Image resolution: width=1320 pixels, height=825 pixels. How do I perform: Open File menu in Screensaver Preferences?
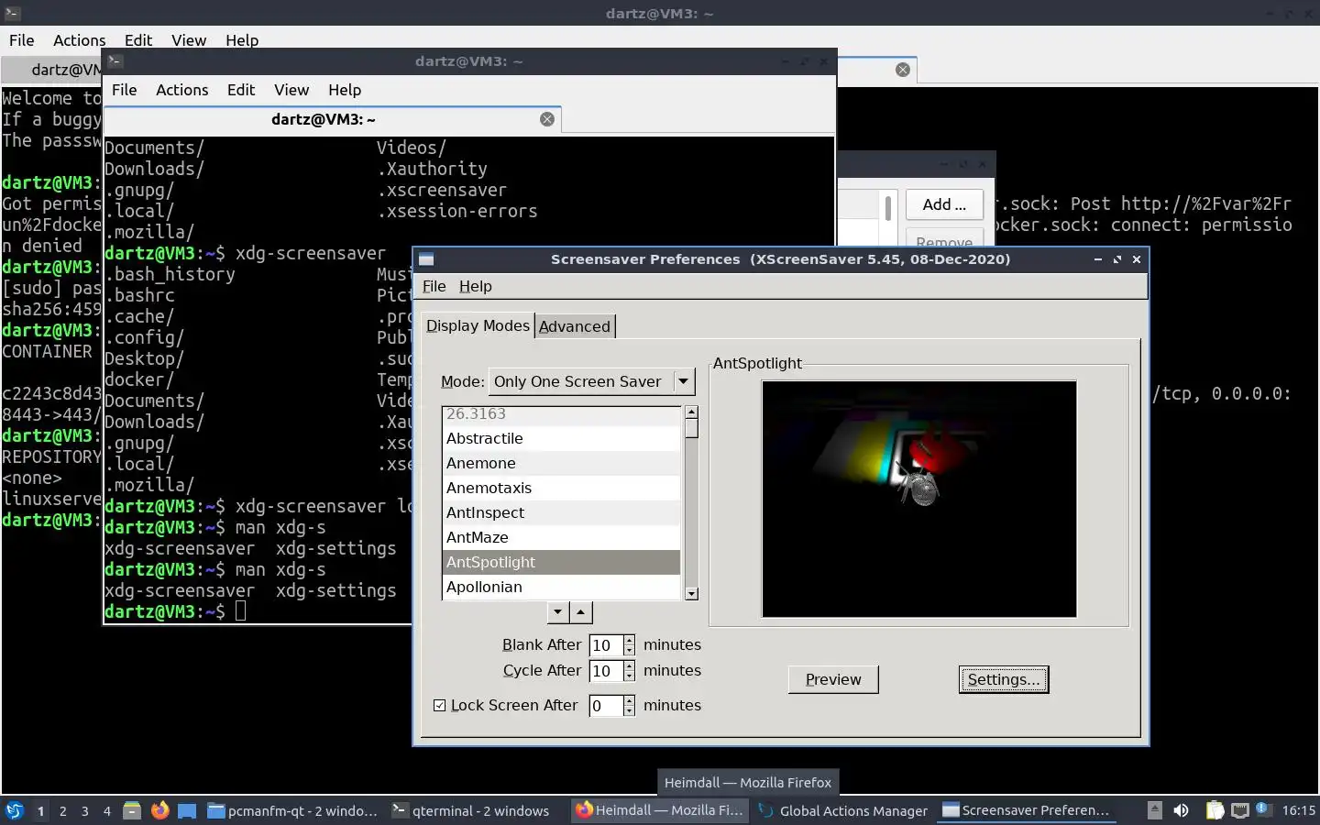(434, 286)
